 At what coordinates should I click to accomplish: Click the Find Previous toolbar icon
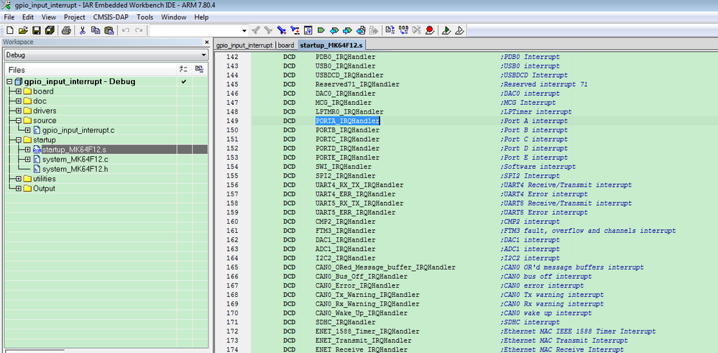pos(256,31)
